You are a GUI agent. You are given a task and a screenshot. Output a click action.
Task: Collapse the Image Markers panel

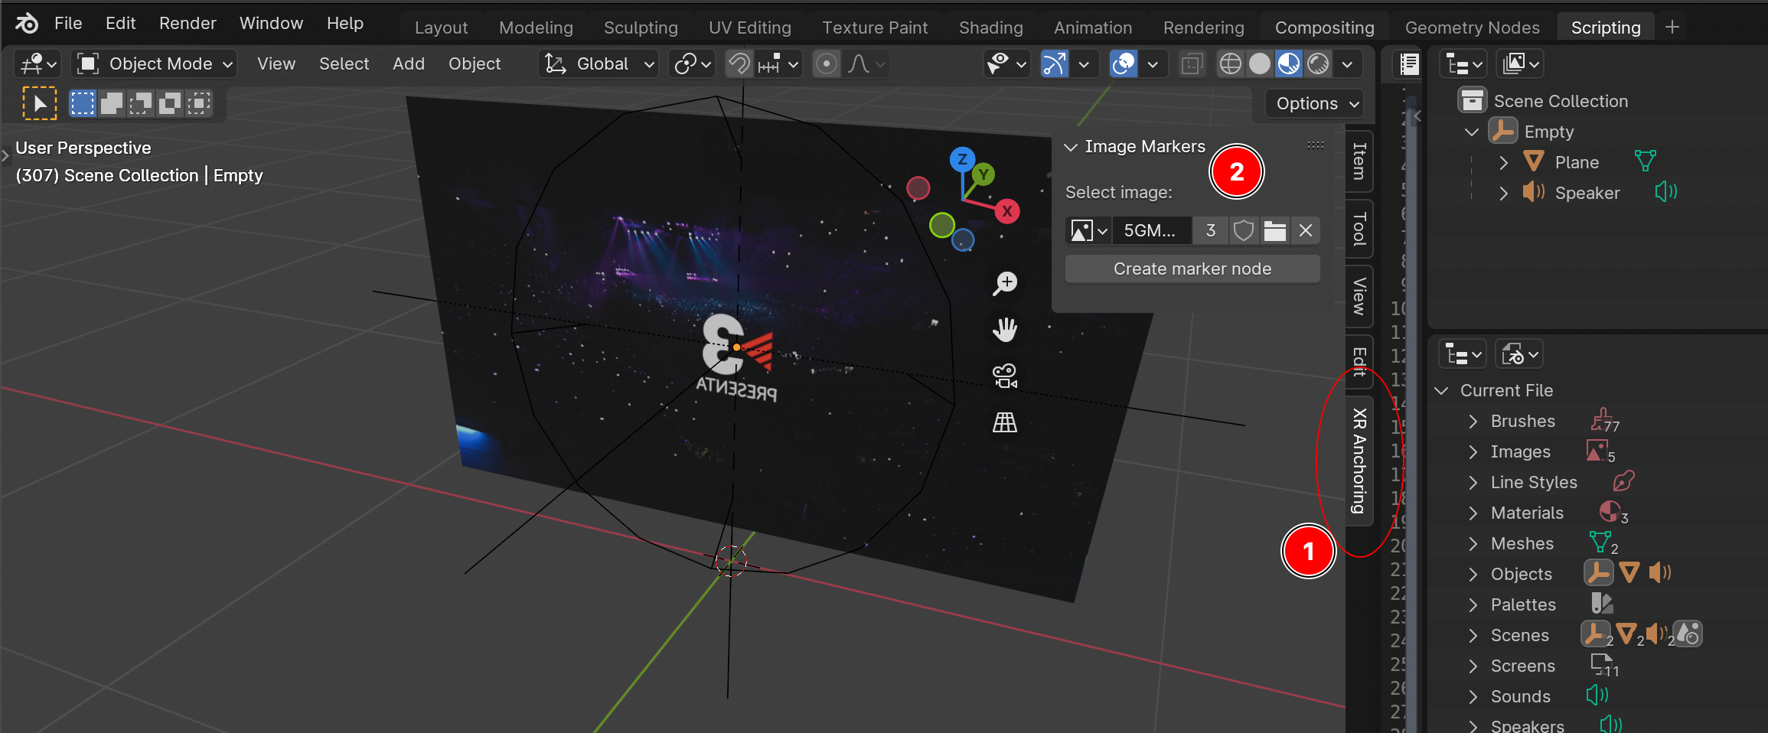pyautogui.click(x=1071, y=147)
